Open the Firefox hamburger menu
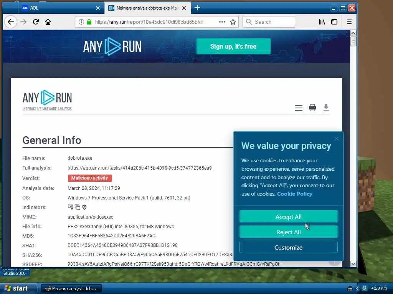The width and height of the screenshot is (393, 294). (349, 22)
